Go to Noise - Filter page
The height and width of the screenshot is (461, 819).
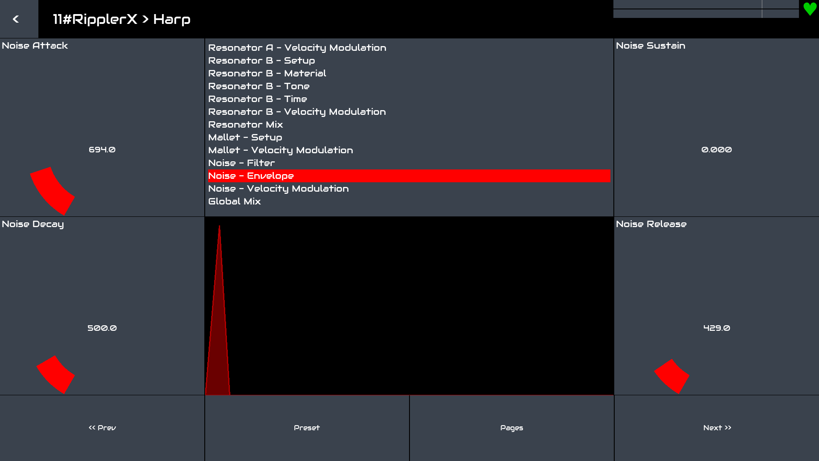pyautogui.click(x=241, y=163)
